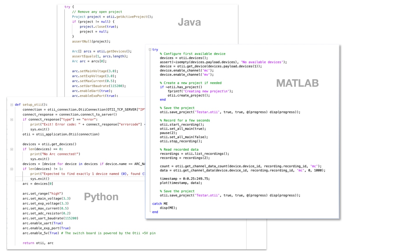Click arc.set_uart_baudrate(115200) in Python code
401x252 pixels.
click(50, 218)
